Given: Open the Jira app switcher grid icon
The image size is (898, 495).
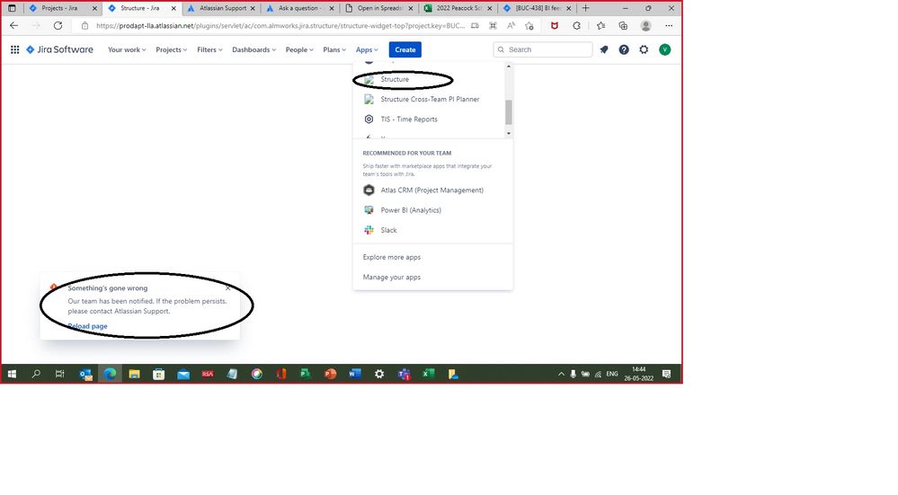Looking at the screenshot, I should tap(15, 49).
